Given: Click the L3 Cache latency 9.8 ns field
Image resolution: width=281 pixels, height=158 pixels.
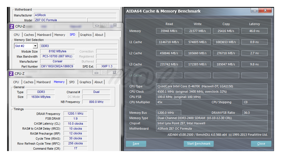Looking at the screenshot, I should point(254,64).
